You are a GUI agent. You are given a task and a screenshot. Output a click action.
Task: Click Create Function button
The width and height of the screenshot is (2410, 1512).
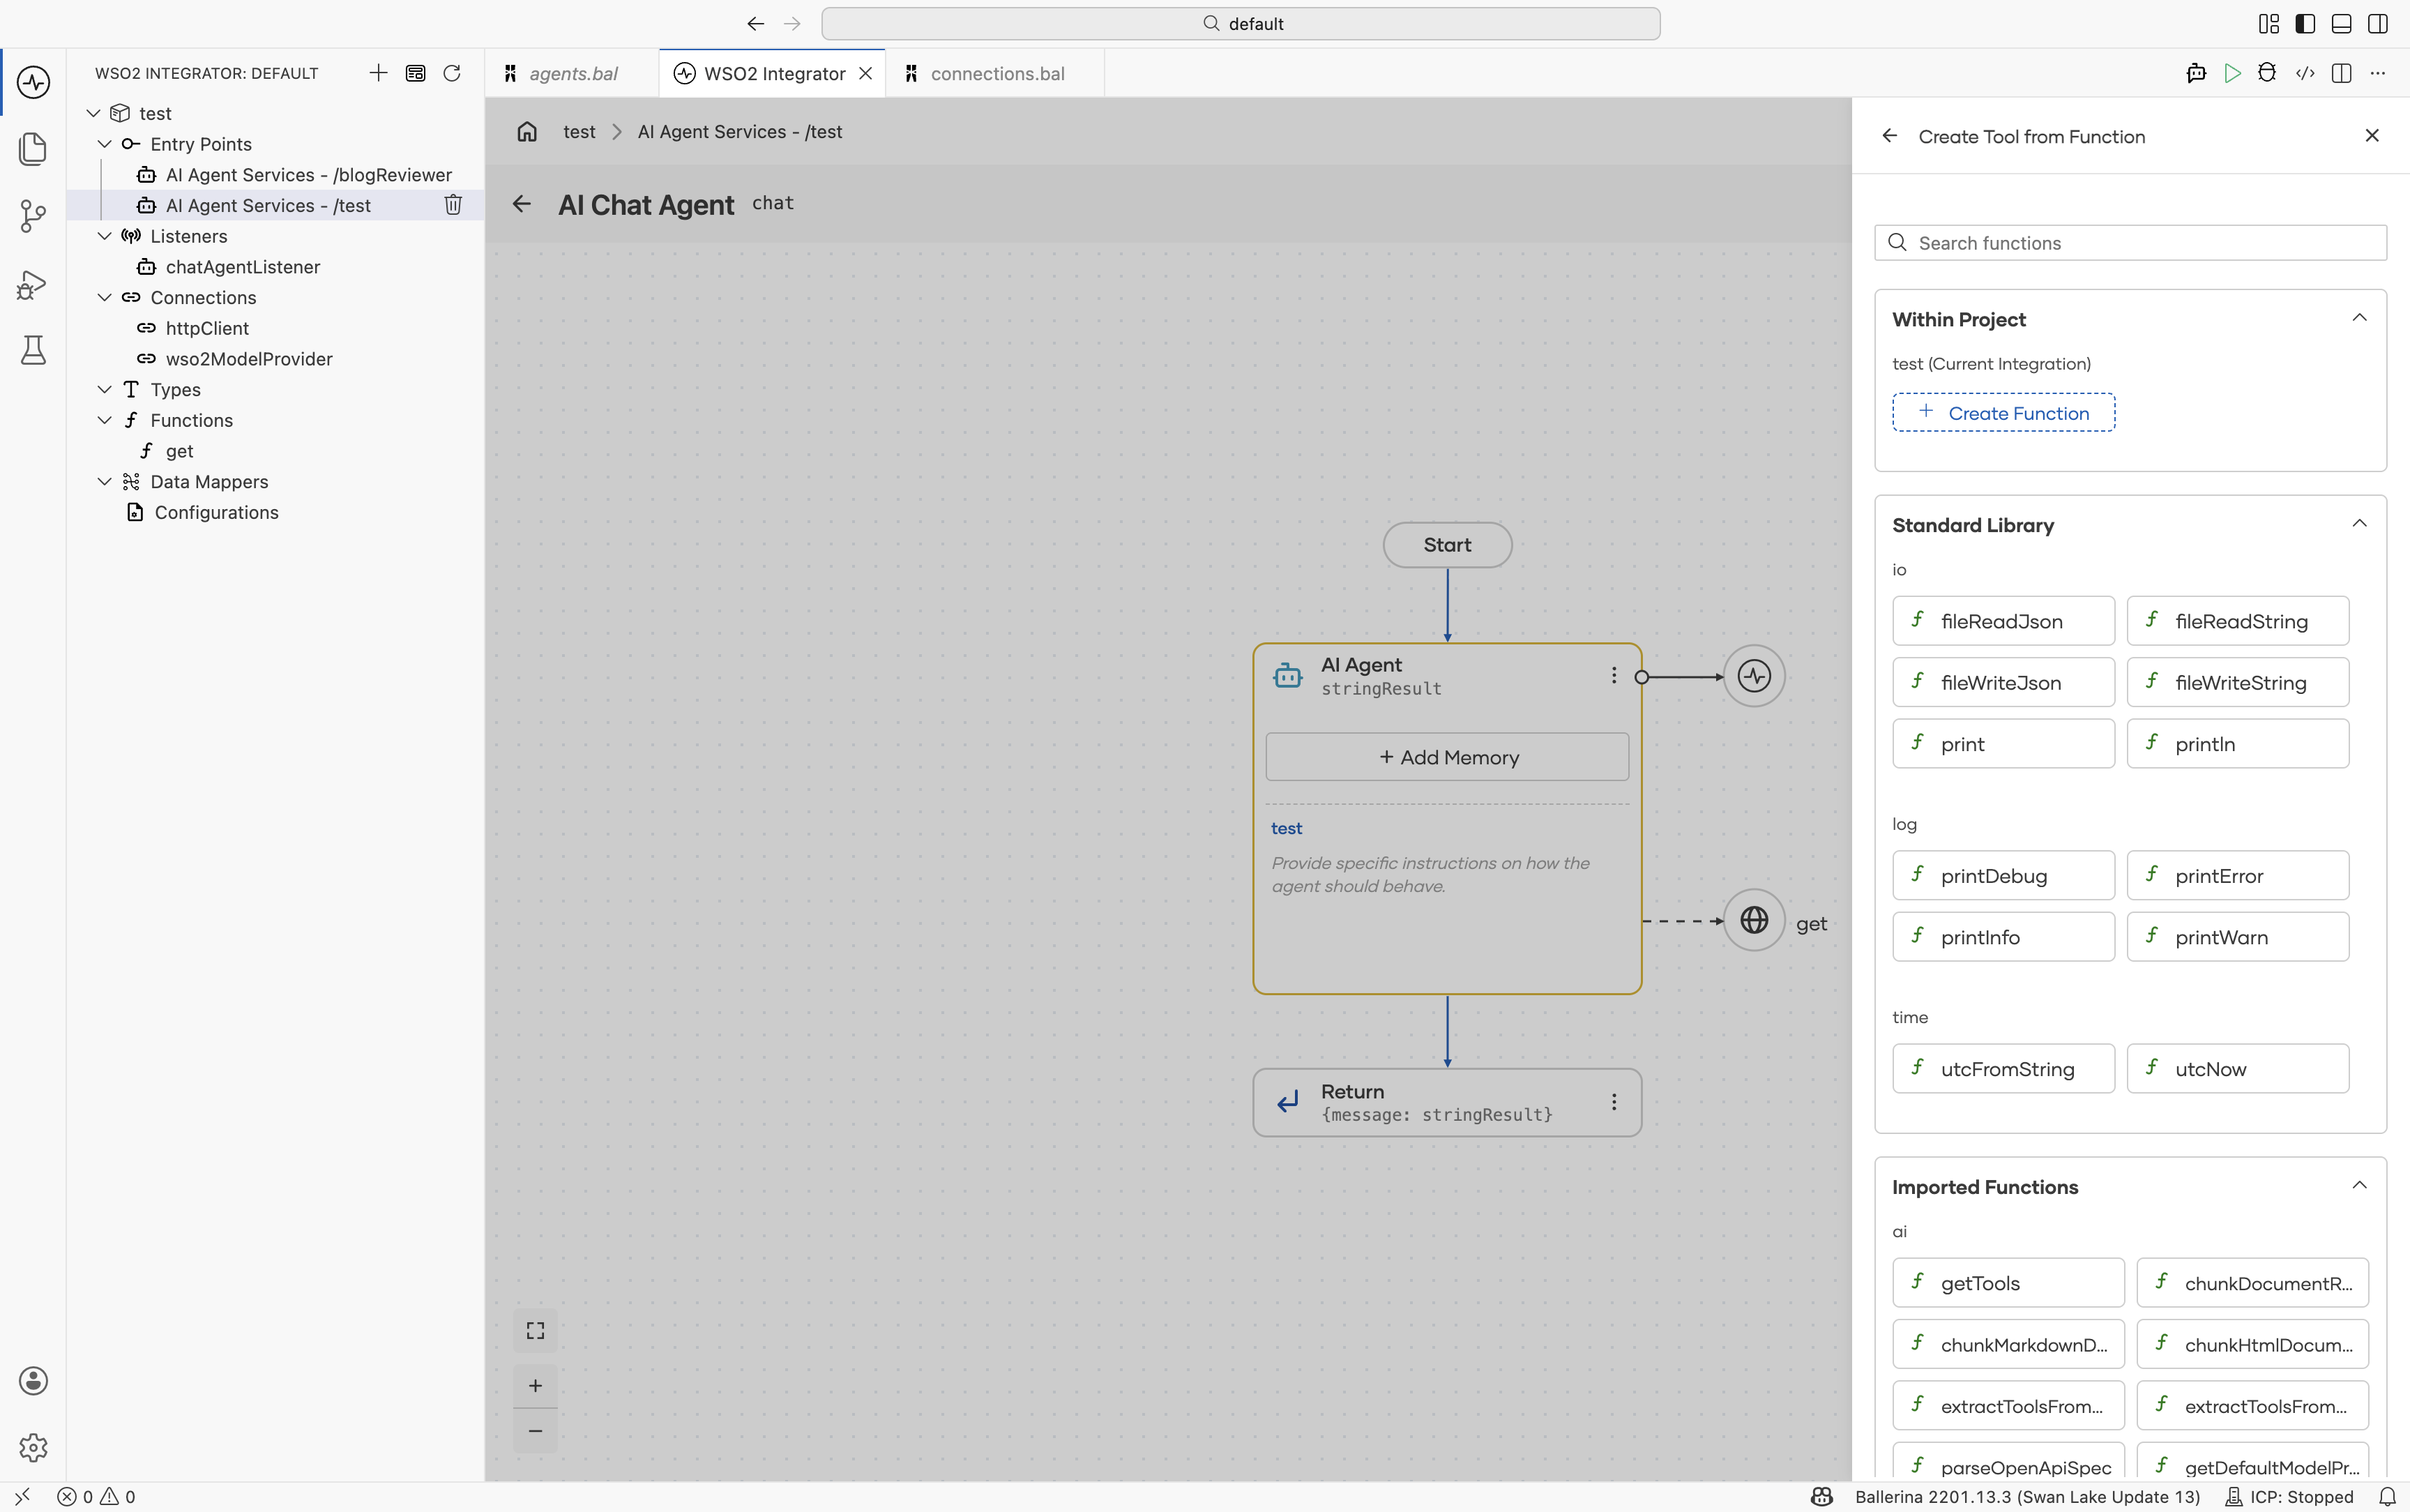click(x=2003, y=413)
